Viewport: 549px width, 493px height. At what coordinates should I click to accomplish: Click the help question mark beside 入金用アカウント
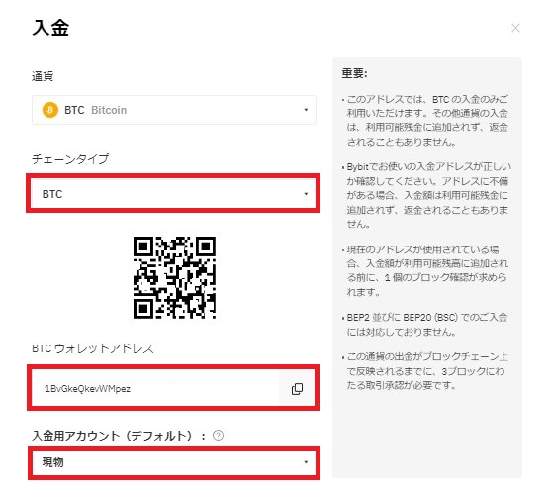pyautogui.click(x=218, y=436)
